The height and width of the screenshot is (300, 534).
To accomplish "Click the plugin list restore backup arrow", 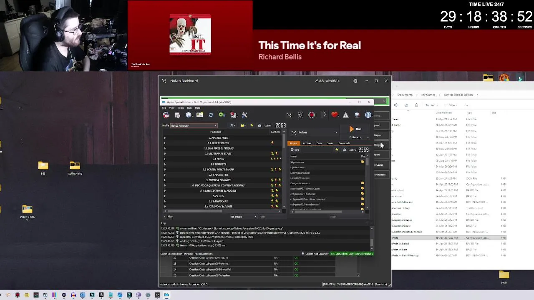I will point(337,150).
